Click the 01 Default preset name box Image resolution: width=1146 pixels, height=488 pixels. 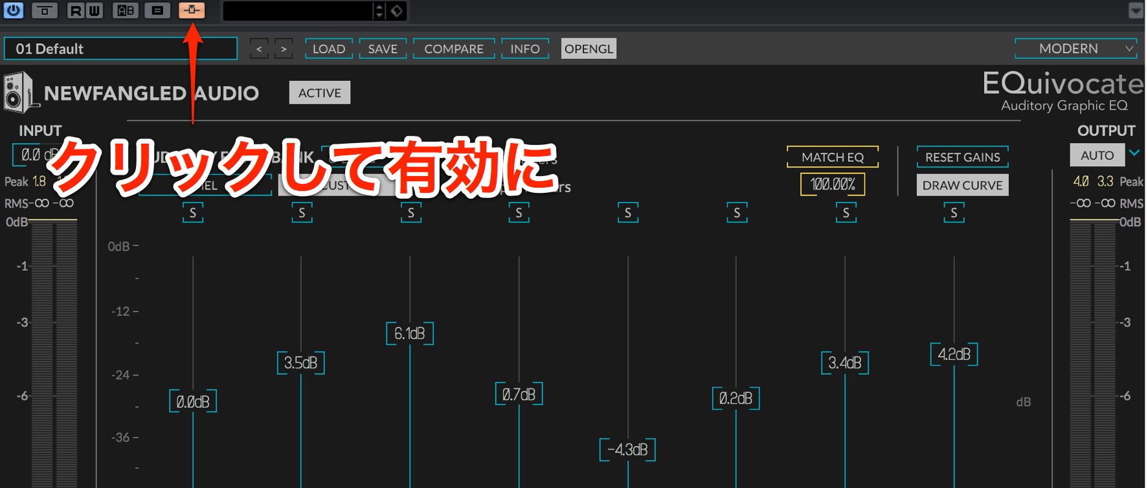click(121, 49)
